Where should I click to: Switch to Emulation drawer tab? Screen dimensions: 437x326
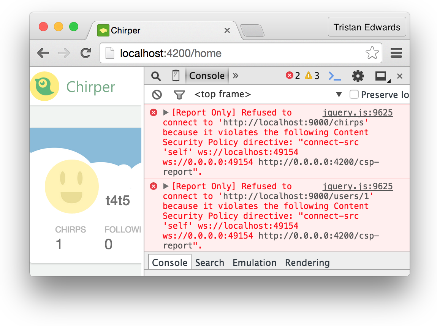click(x=254, y=263)
